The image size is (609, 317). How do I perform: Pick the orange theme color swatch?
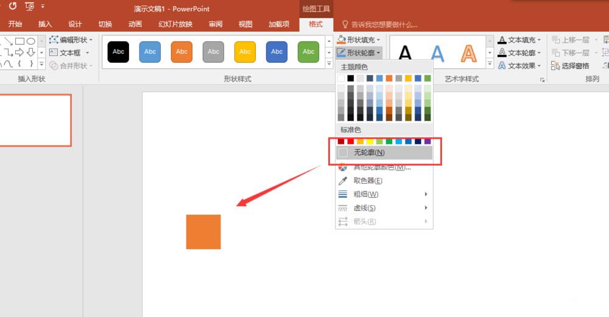[x=389, y=78]
